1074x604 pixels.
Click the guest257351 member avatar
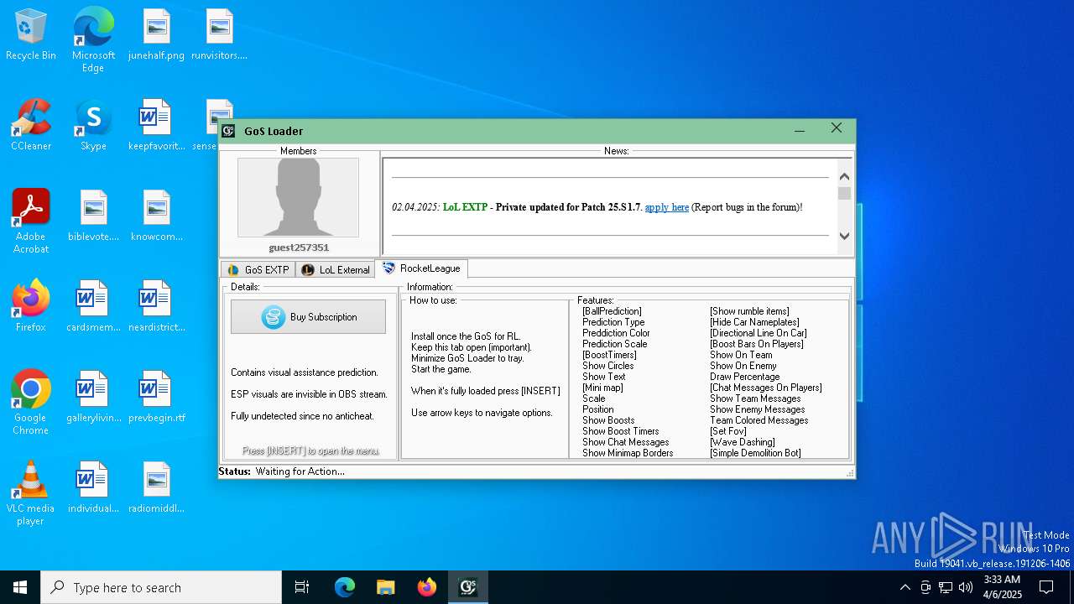pos(298,197)
